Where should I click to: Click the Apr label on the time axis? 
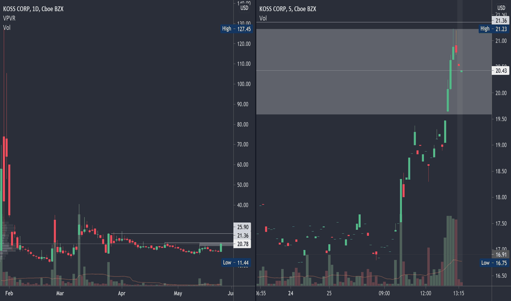(x=122, y=293)
